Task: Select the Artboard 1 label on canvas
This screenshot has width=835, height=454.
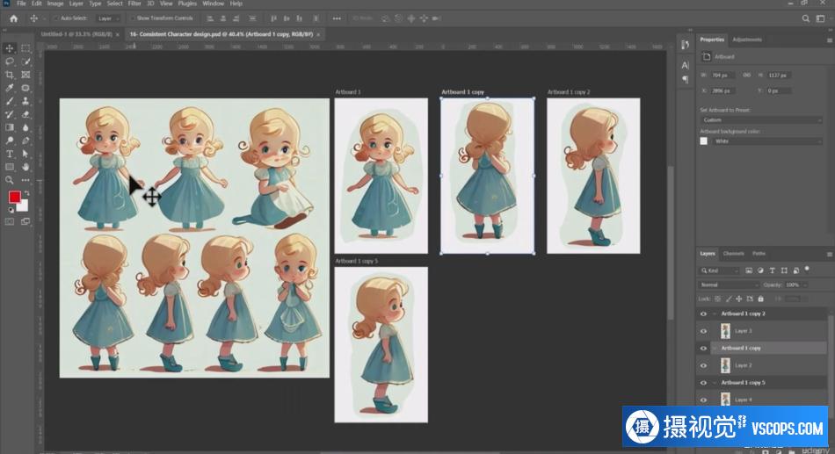Action: click(x=348, y=92)
